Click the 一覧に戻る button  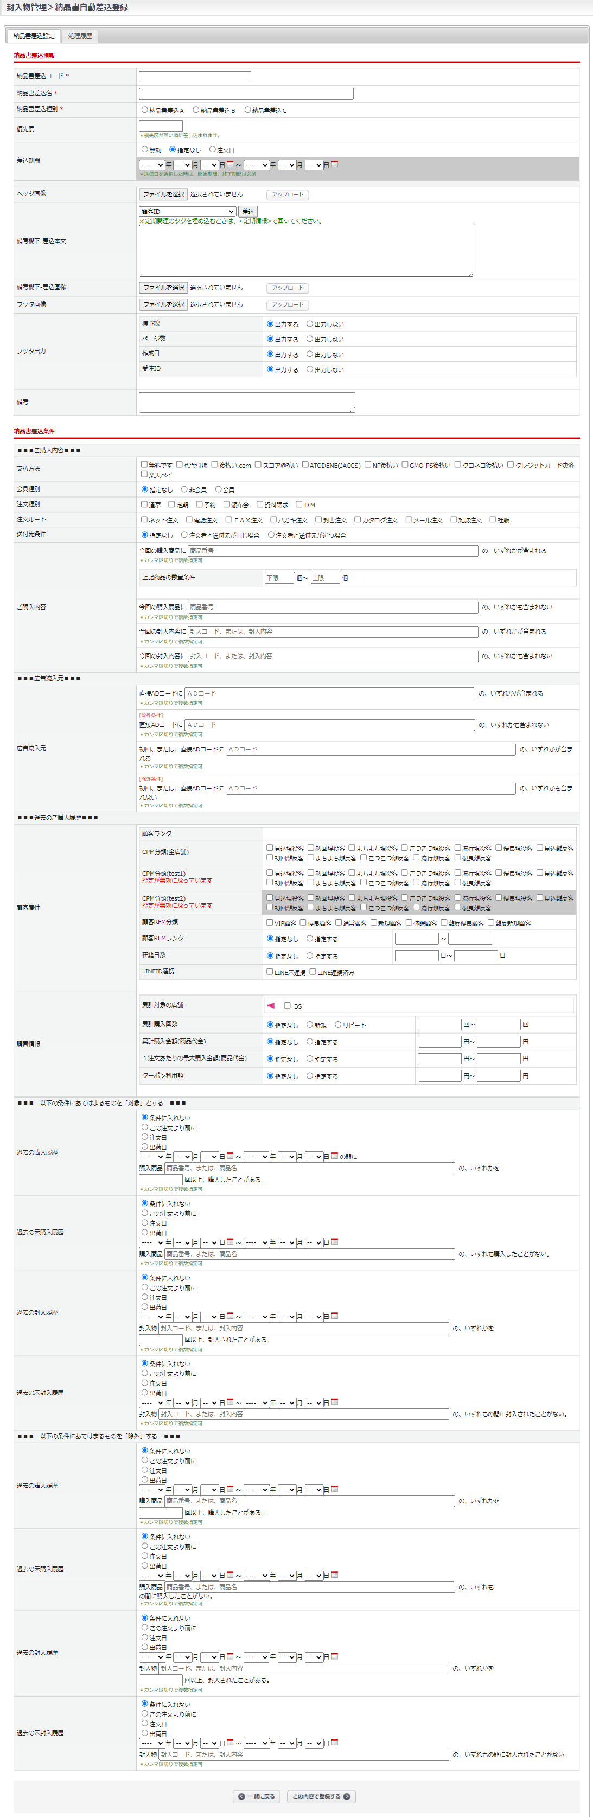click(257, 1796)
